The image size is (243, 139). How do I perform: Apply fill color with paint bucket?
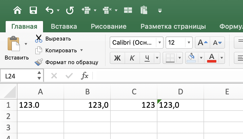[x=191, y=58]
